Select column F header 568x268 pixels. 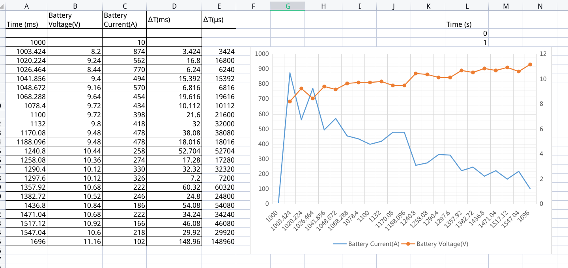point(253,6)
